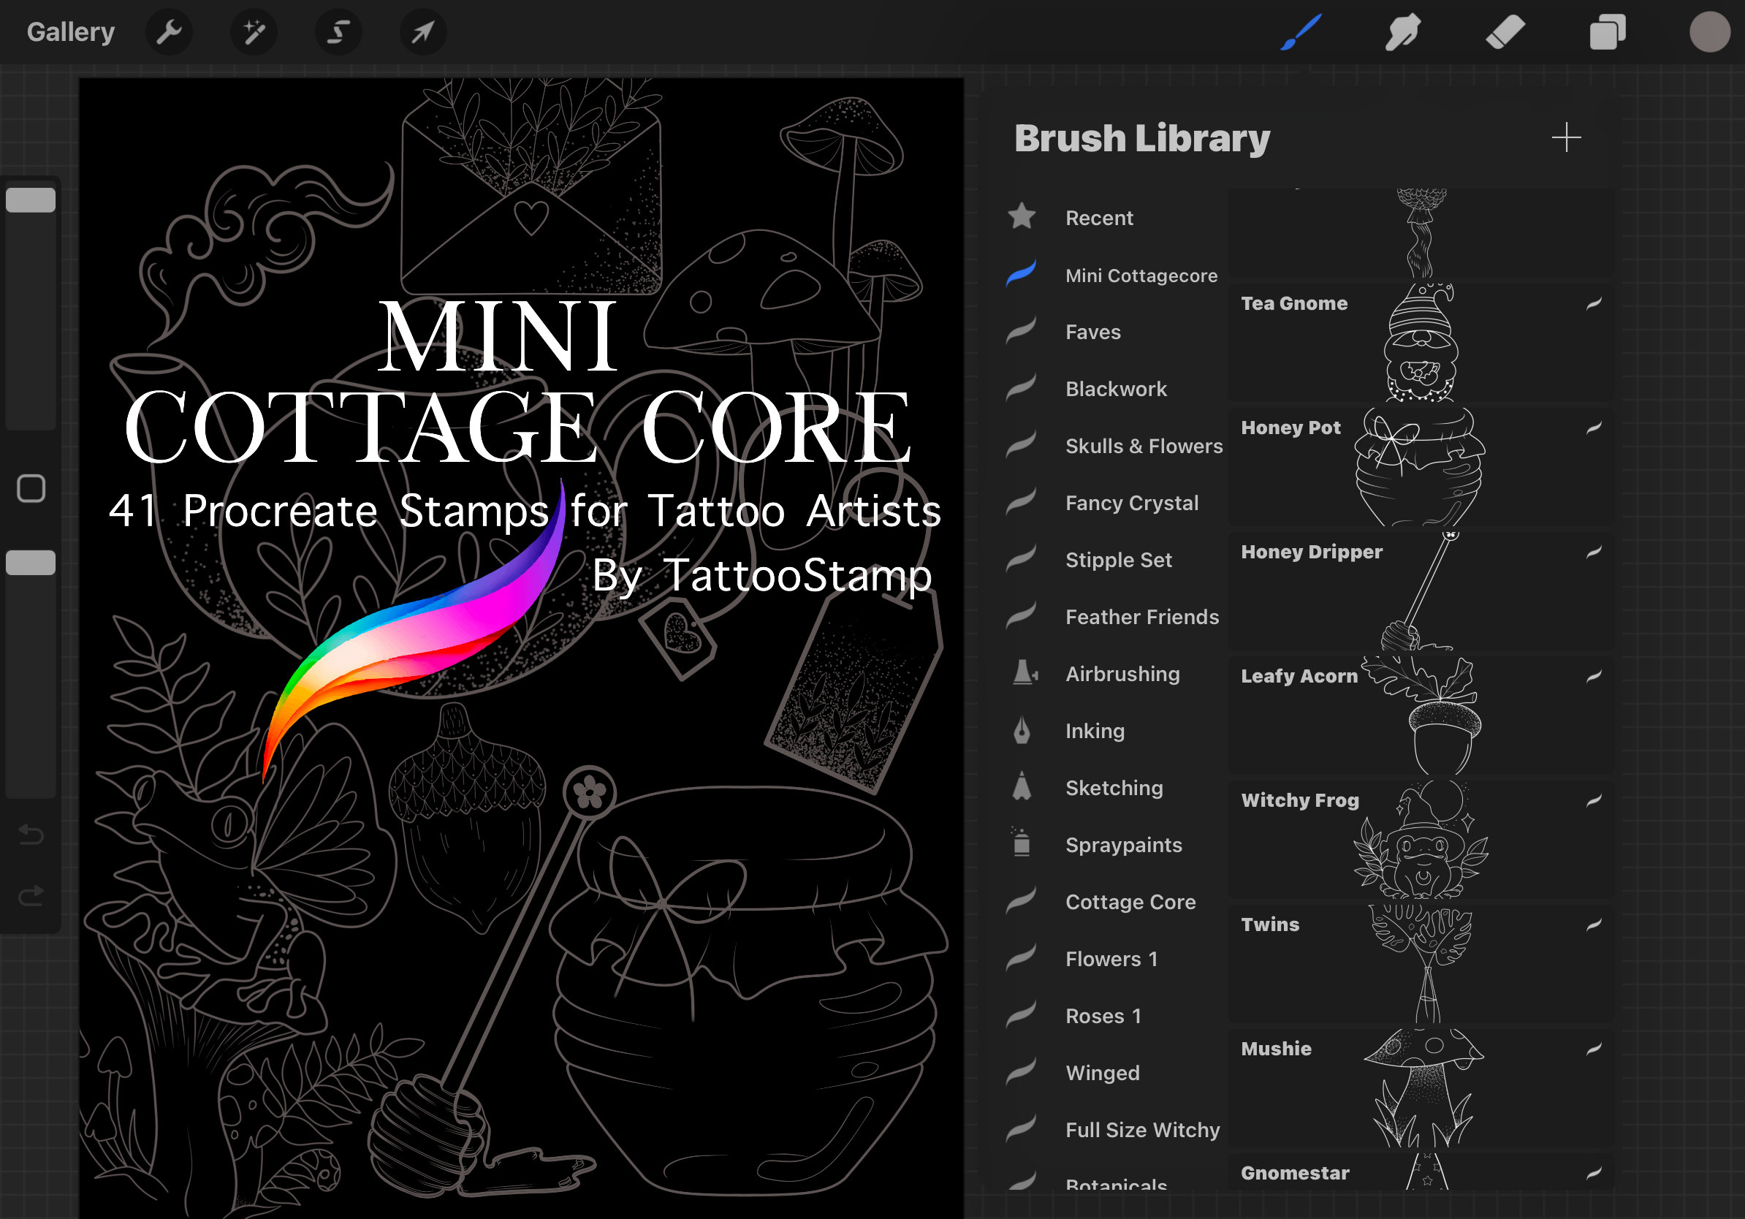Select the Stipple Set category
This screenshot has width=1745, height=1219.
coord(1118,560)
